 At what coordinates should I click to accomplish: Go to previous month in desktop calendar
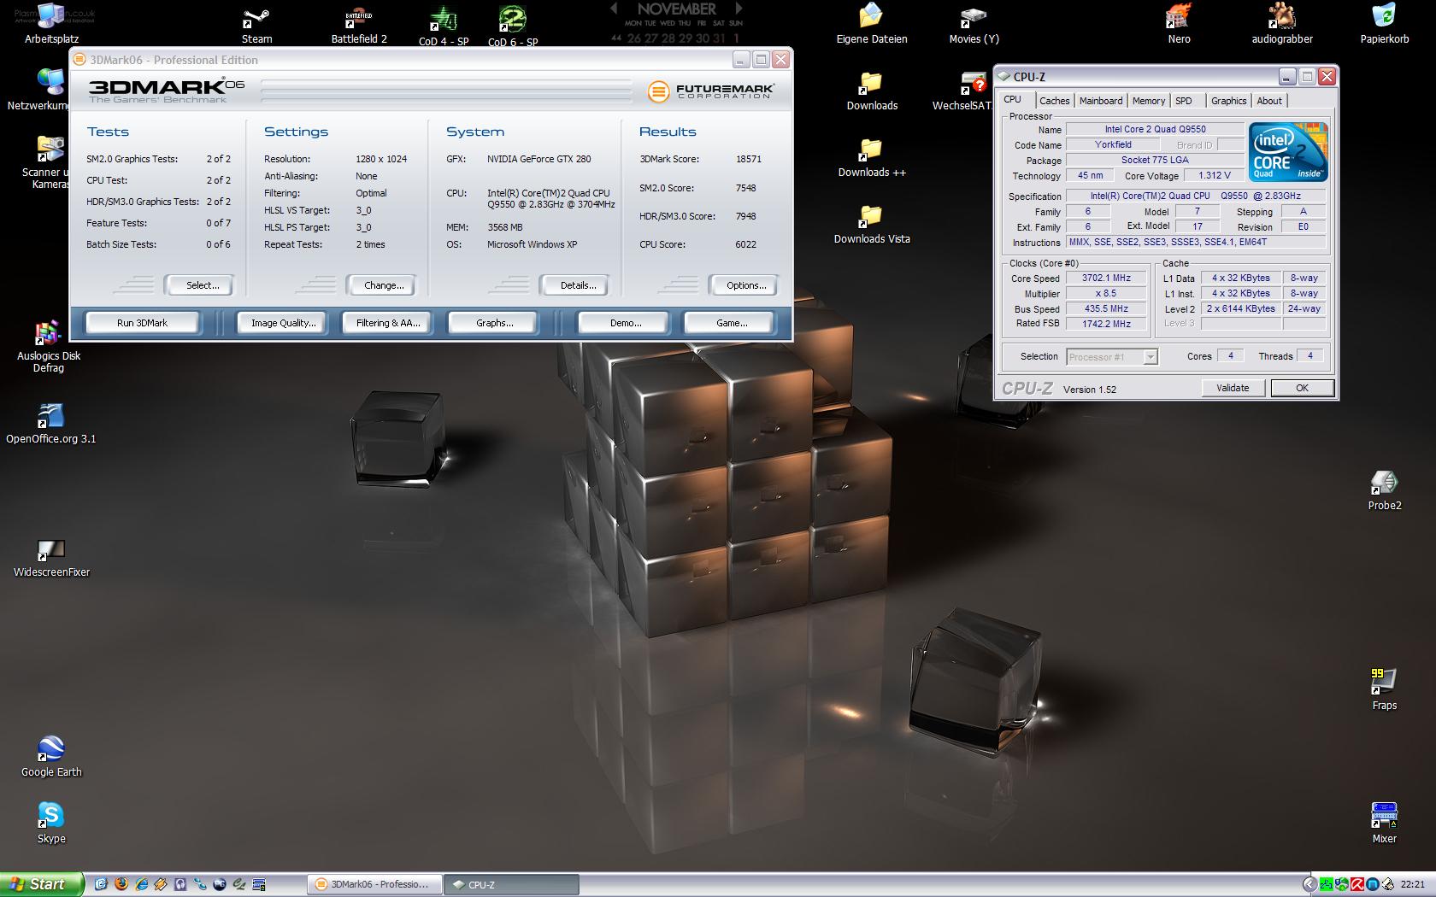pos(614,9)
